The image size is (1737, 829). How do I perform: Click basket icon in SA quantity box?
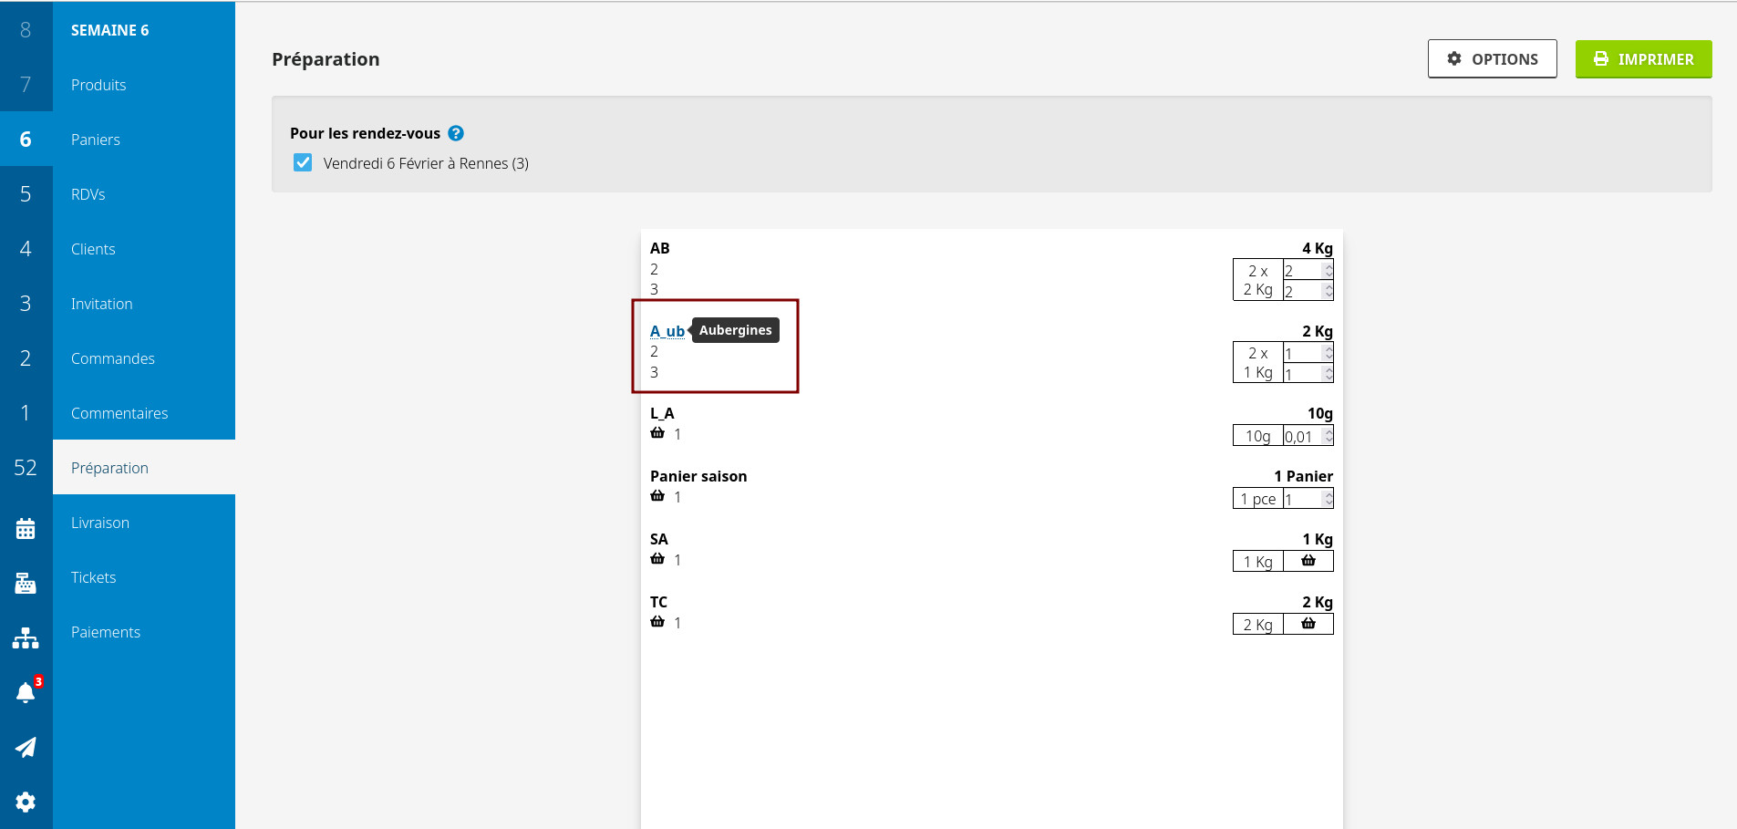click(x=1308, y=561)
